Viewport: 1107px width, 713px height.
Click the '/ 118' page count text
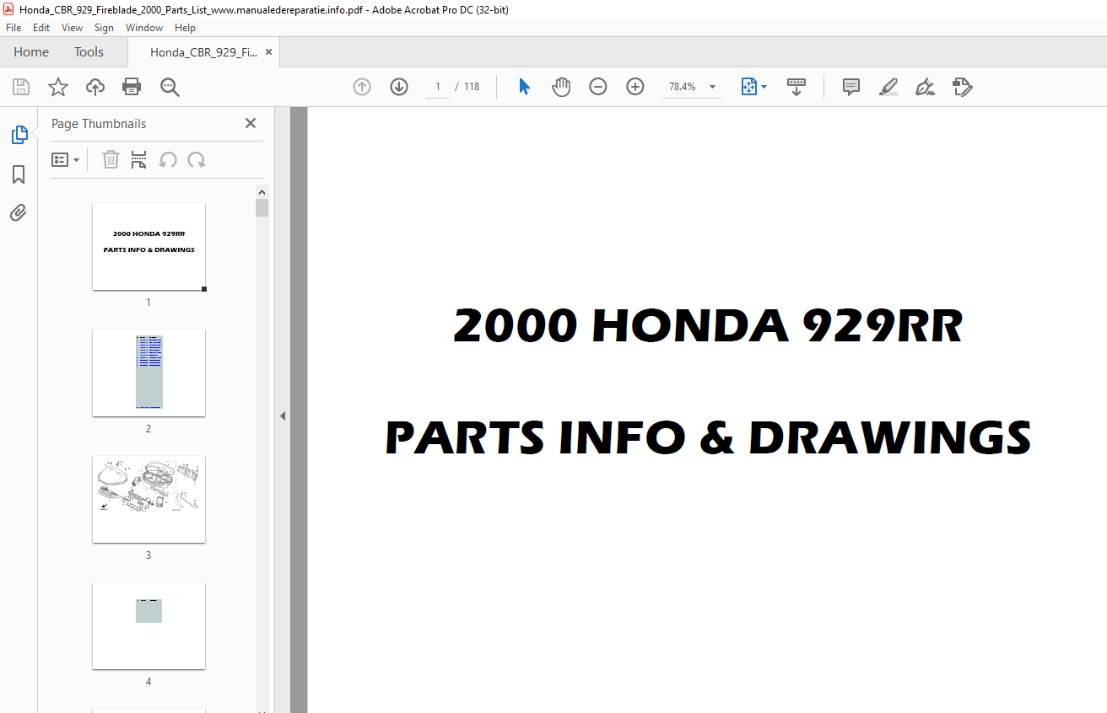467,87
